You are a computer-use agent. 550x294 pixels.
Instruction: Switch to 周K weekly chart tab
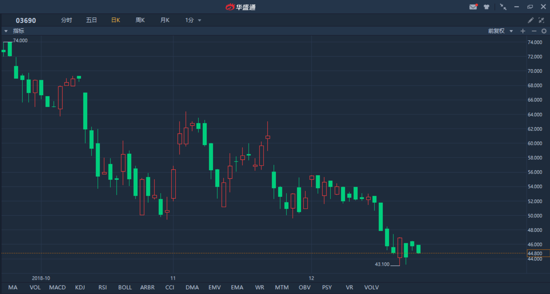pyautogui.click(x=140, y=20)
